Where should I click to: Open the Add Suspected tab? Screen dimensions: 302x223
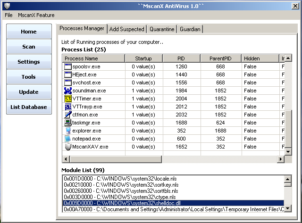coord(126,29)
